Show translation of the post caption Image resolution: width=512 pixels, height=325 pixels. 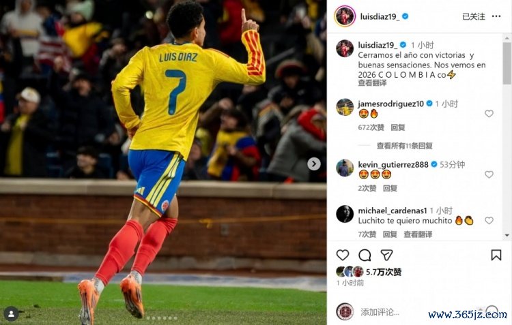[372, 83]
